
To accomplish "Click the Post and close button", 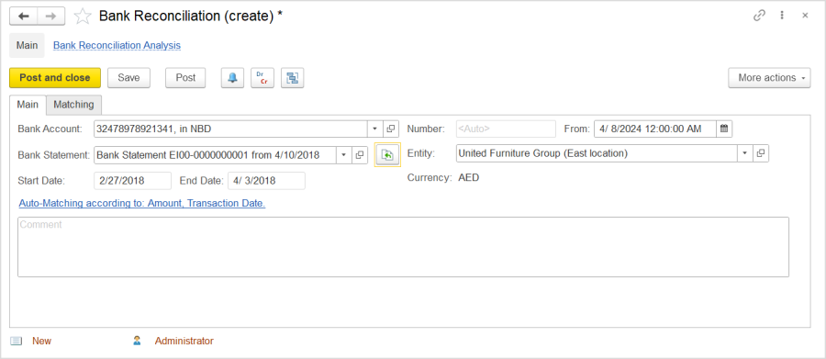I will pos(55,77).
